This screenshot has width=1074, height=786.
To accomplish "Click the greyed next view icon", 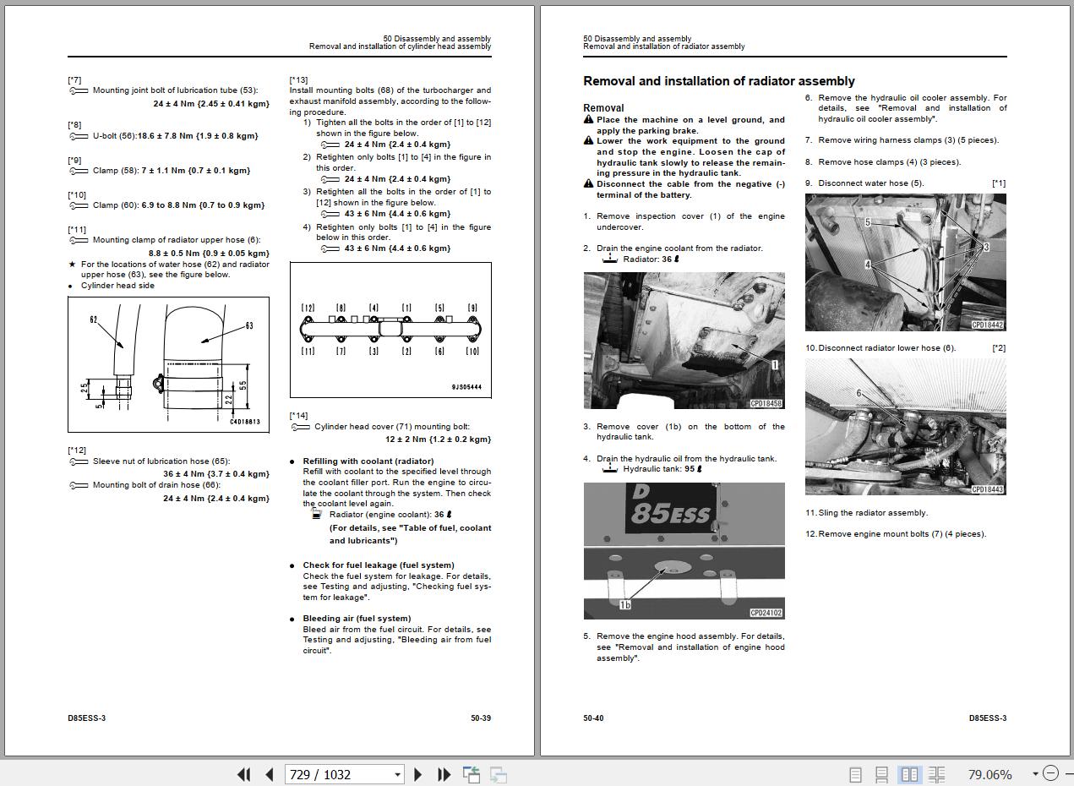I will coord(499,774).
